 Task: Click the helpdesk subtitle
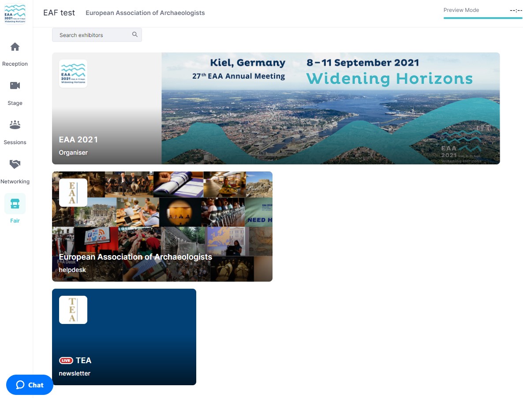point(72,270)
